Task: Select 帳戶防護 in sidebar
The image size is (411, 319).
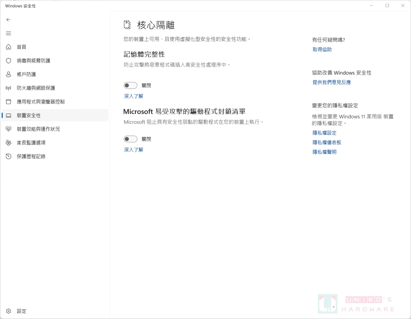Action: [x=55, y=74]
